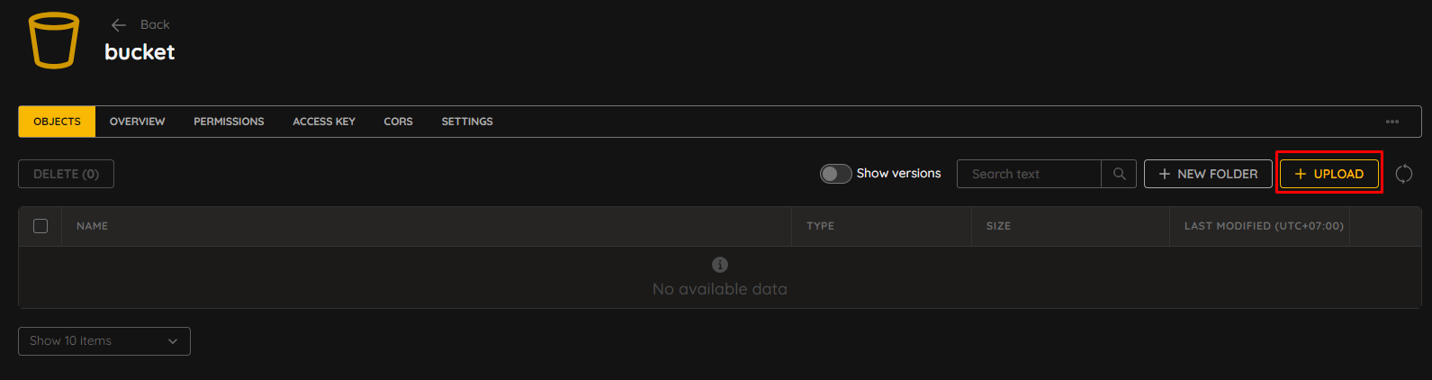The image size is (1432, 380).
Task: Click the Delete (0) button
Action: point(66,174)
